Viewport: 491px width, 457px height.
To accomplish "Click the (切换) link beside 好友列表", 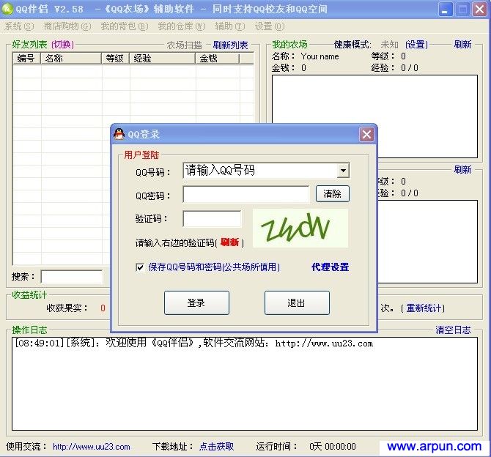I will pyautogui.click(x=62, y=45).
